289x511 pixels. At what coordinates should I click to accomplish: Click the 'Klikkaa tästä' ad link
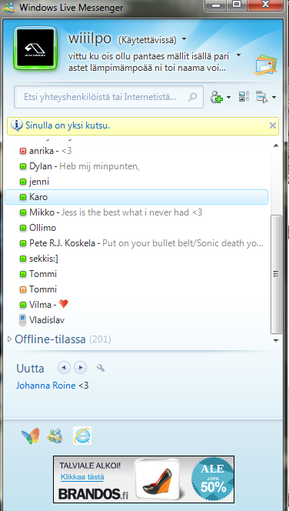(82, 477)
